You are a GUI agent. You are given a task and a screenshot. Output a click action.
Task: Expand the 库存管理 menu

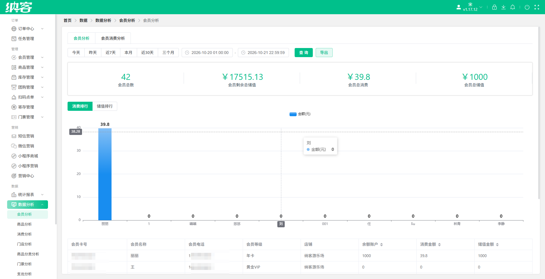(x=28, y=77)
